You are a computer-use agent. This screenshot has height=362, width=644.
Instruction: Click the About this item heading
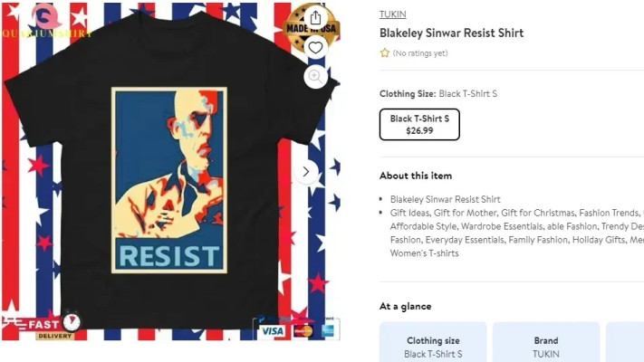point(416,176)
